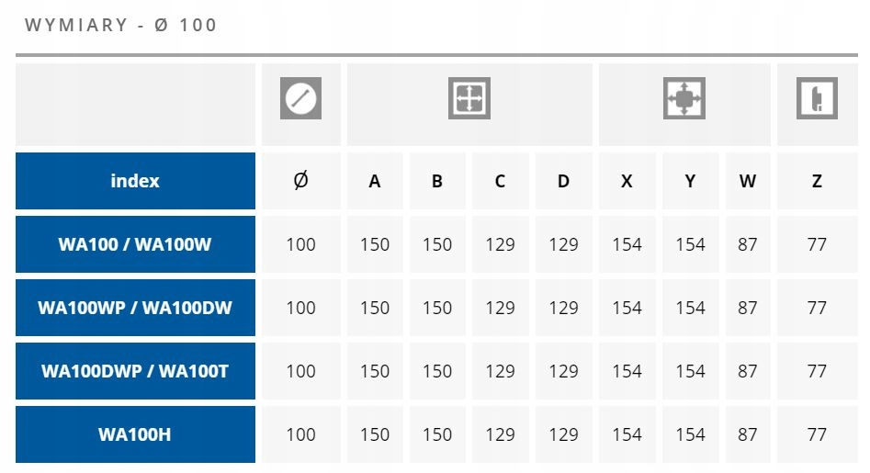Click the Z value 77 for WA100H

817,434
